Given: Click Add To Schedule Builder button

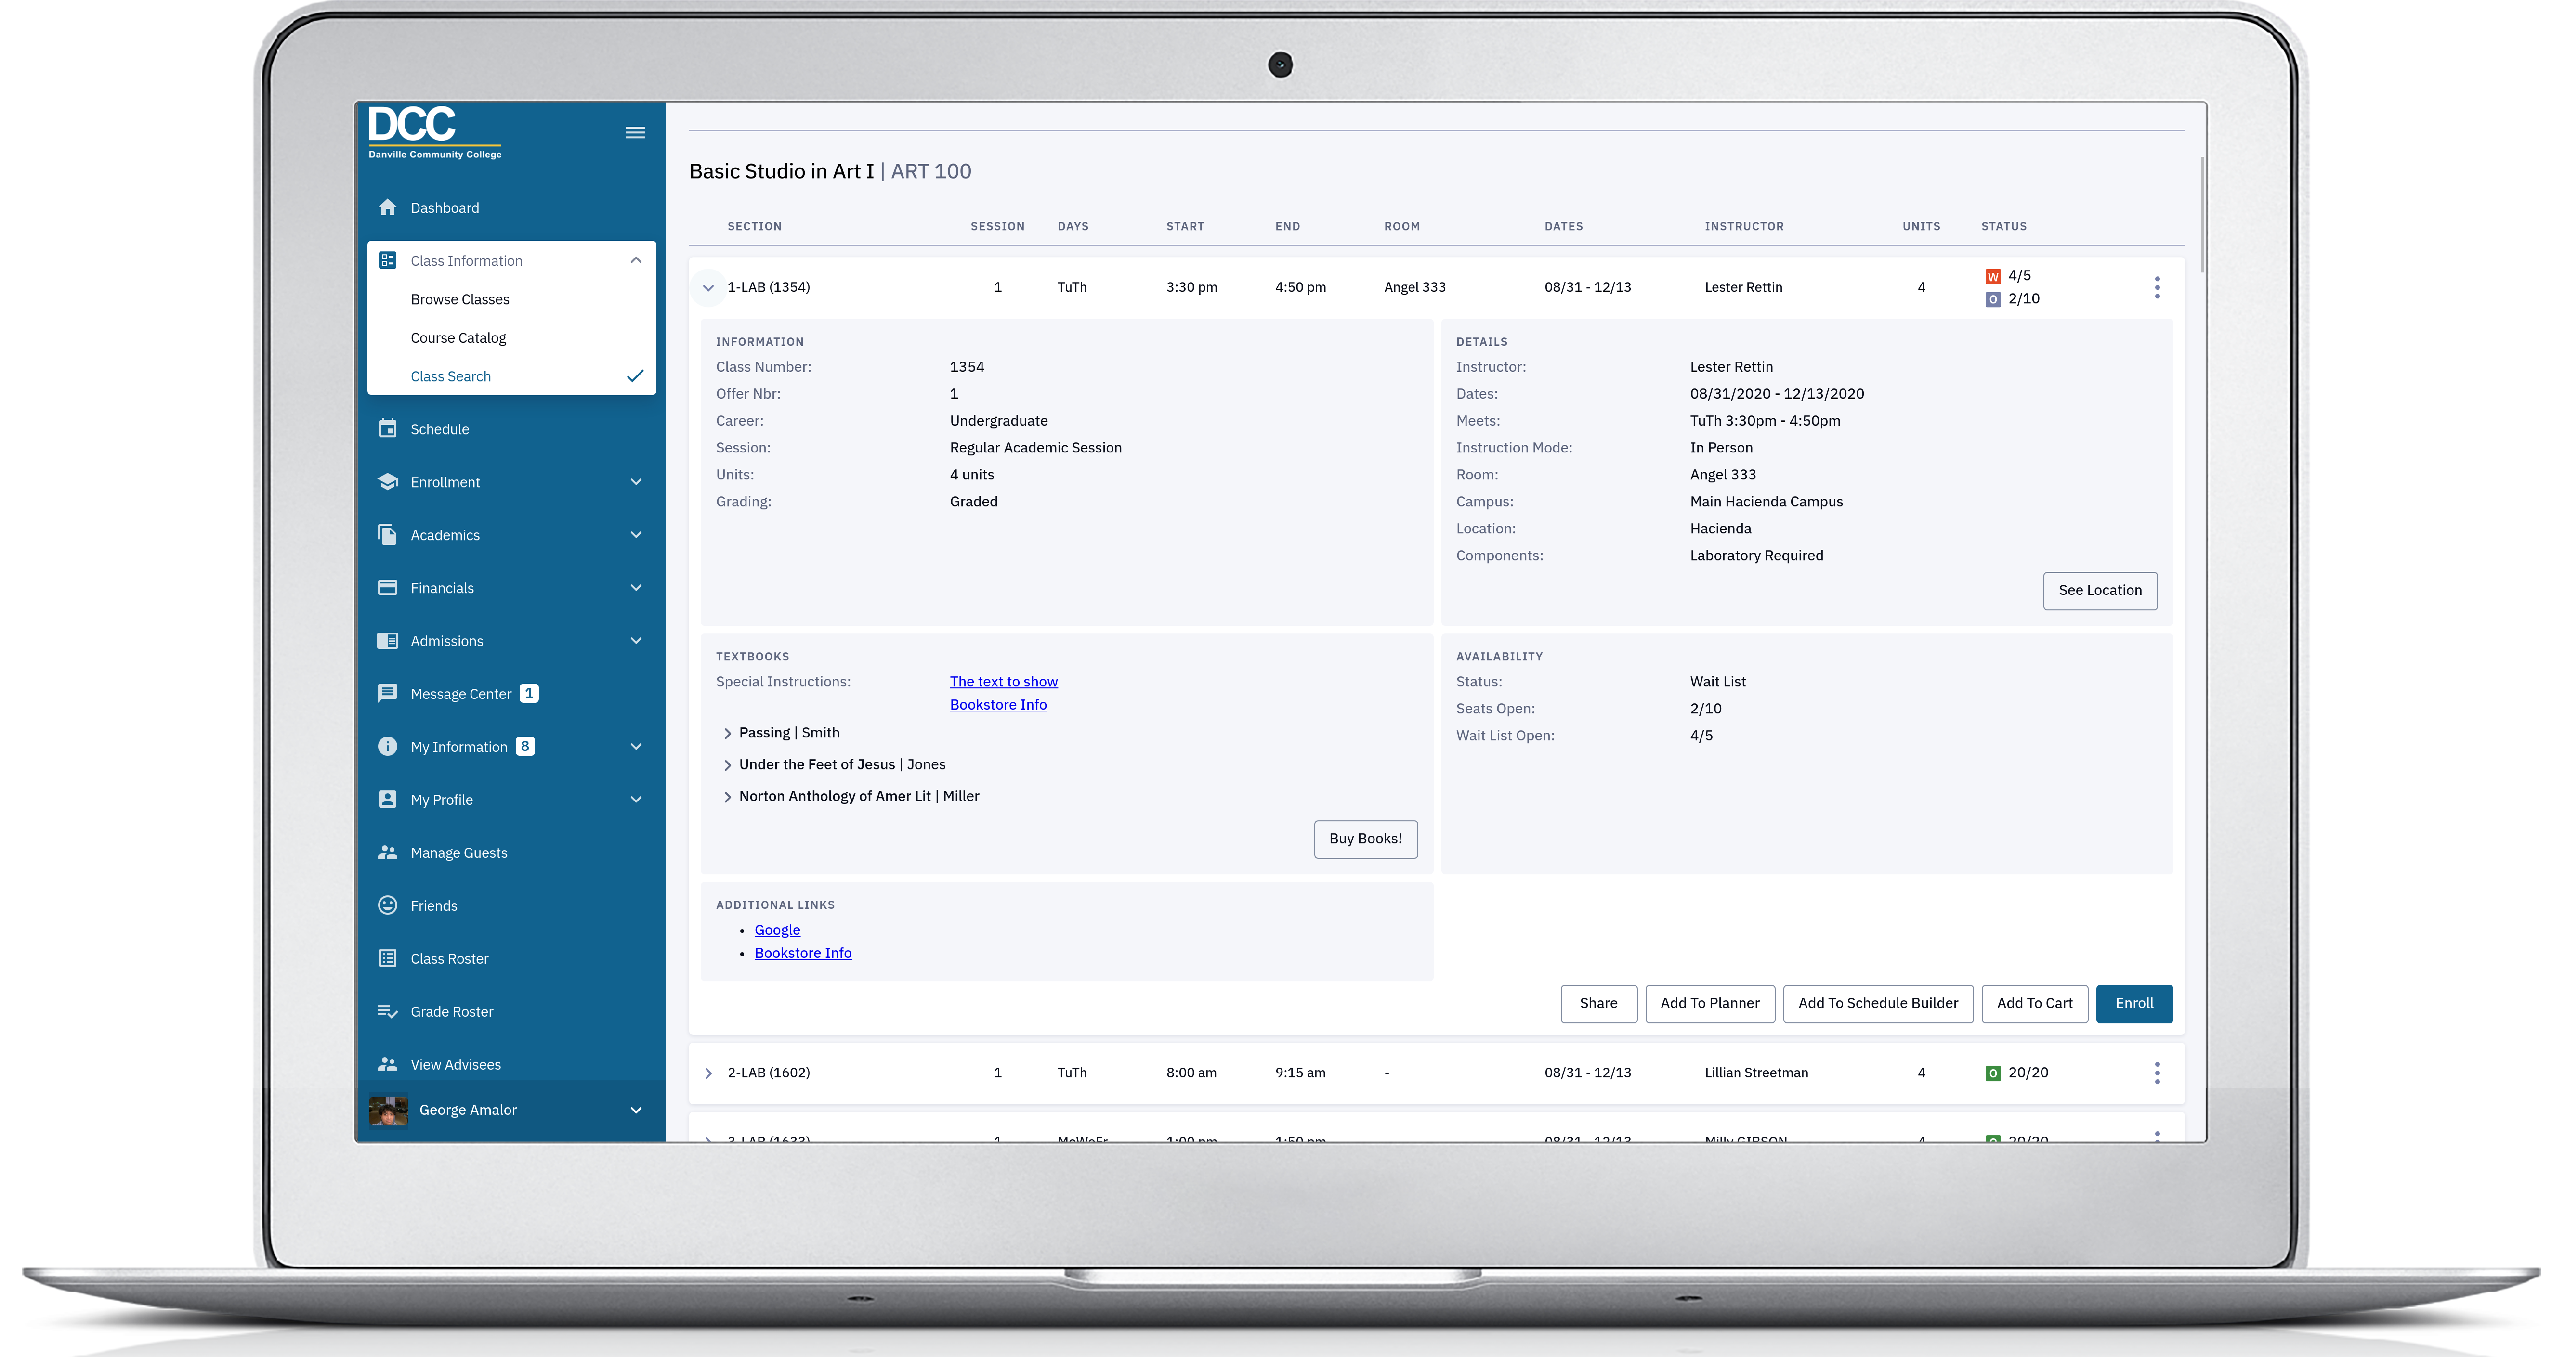Looking at the screenshot, I should [1877, 1003].
